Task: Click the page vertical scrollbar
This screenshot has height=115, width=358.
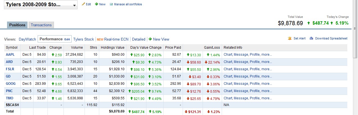Action: (355, 70)
